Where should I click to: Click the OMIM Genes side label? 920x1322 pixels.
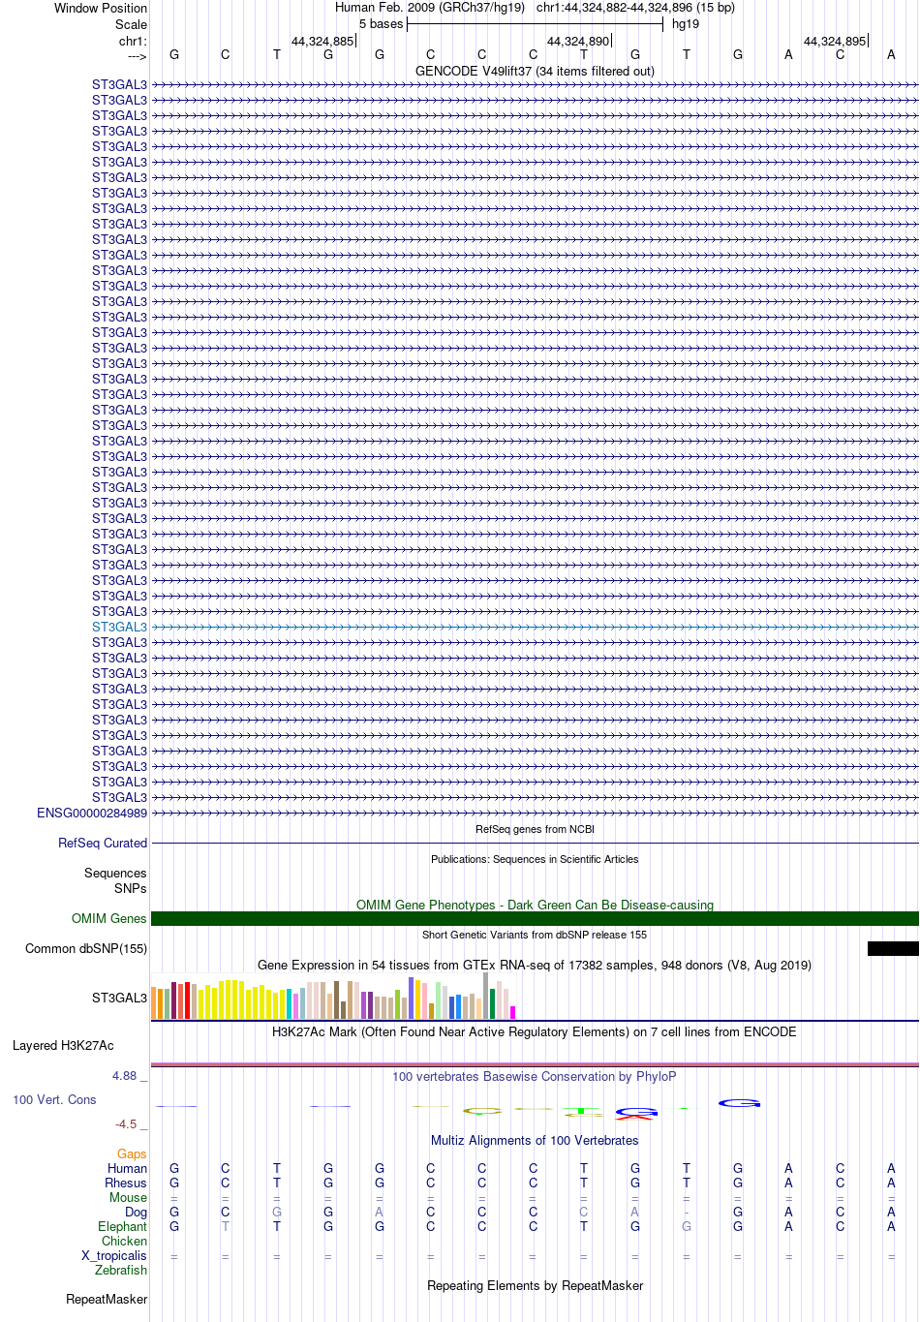pyautogui.click(x=109, y=918)
